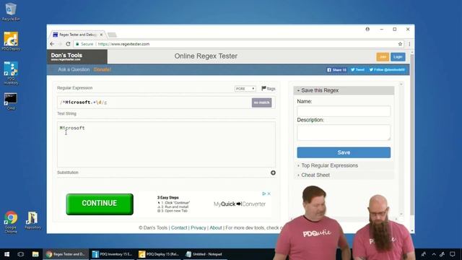Click the orange Join button
462x260 pixels.
pos(383,56)
